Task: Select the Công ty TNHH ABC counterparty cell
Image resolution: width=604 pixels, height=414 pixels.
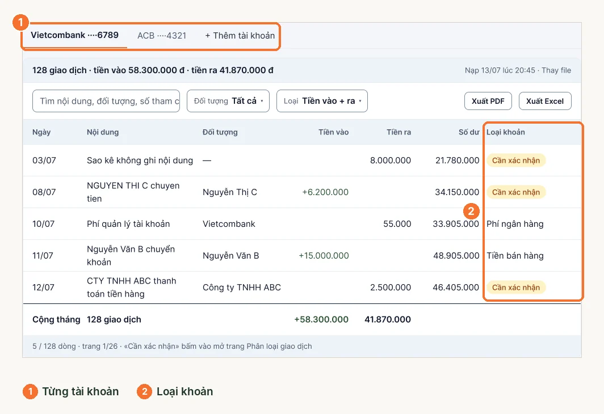Action: pos(241,288)
